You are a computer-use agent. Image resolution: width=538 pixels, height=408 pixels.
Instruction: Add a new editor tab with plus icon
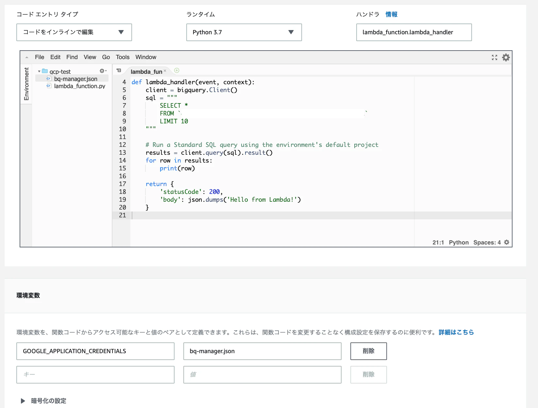177,71
